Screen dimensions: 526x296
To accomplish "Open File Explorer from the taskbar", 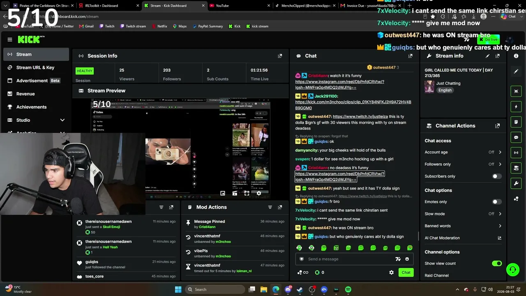I will coord(263,289).
